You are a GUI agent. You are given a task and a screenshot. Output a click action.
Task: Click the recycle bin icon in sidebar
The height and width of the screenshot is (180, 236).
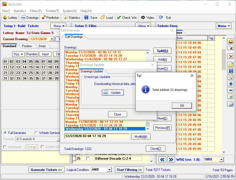click(231, 96)
